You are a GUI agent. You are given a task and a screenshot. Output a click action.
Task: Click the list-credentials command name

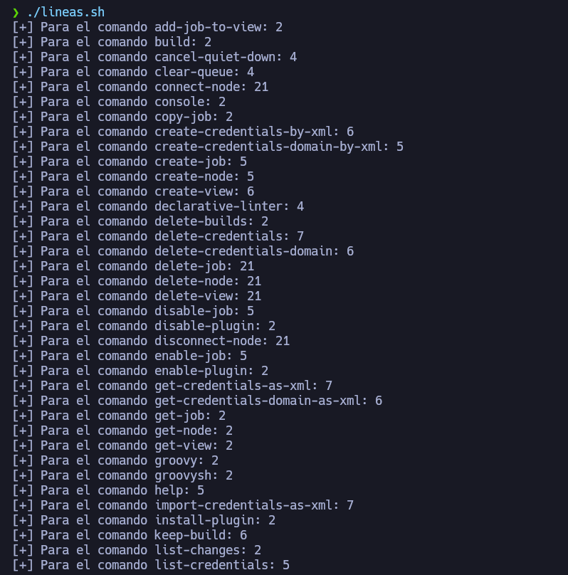pyautogui.click(x=211, y=565)
